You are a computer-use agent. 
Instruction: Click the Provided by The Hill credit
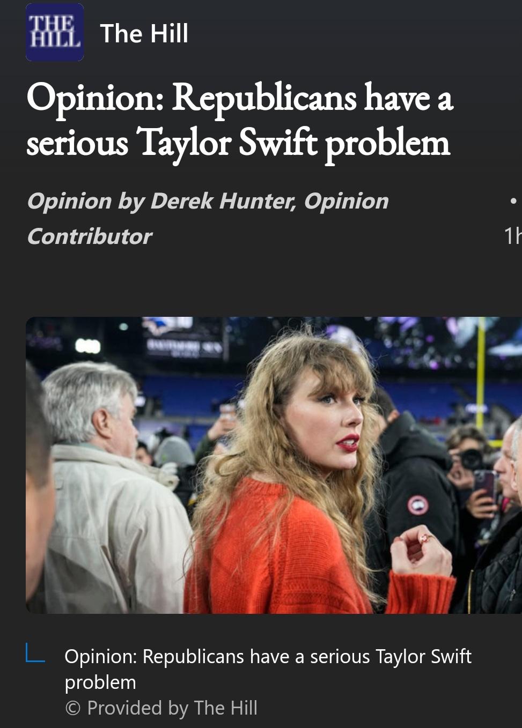[161, 708]
